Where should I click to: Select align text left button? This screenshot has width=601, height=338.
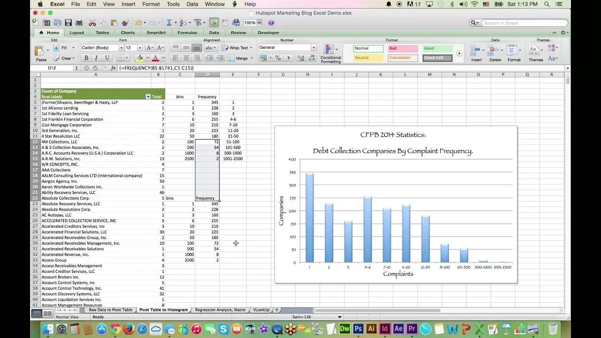176,58
